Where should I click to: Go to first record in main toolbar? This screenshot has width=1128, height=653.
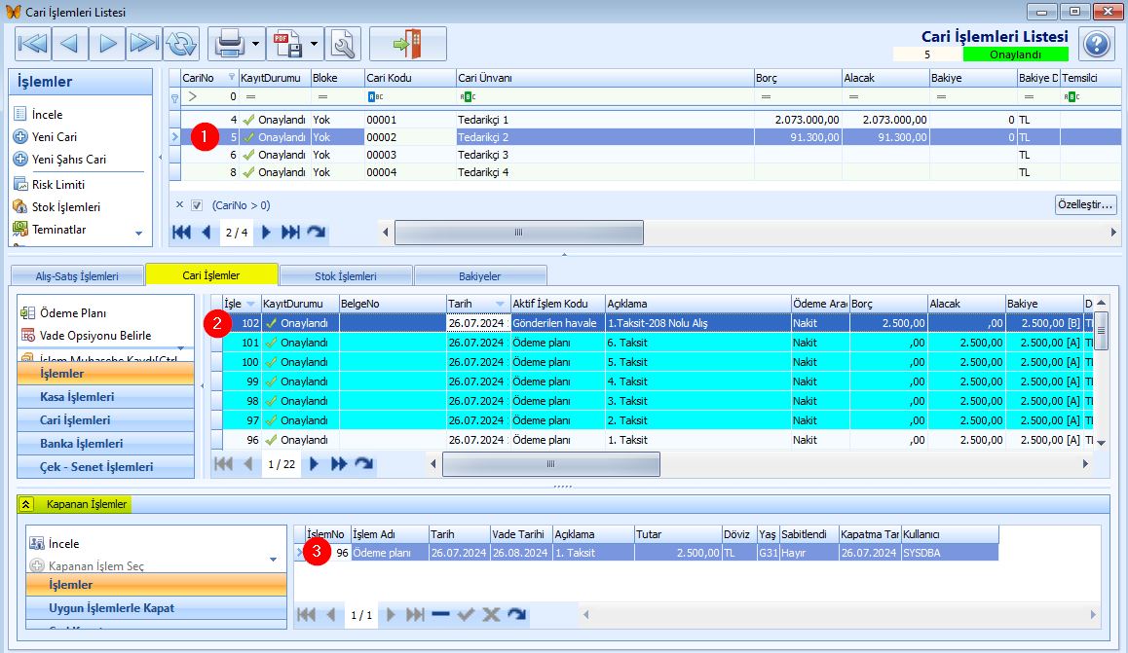tap(33, 44)
